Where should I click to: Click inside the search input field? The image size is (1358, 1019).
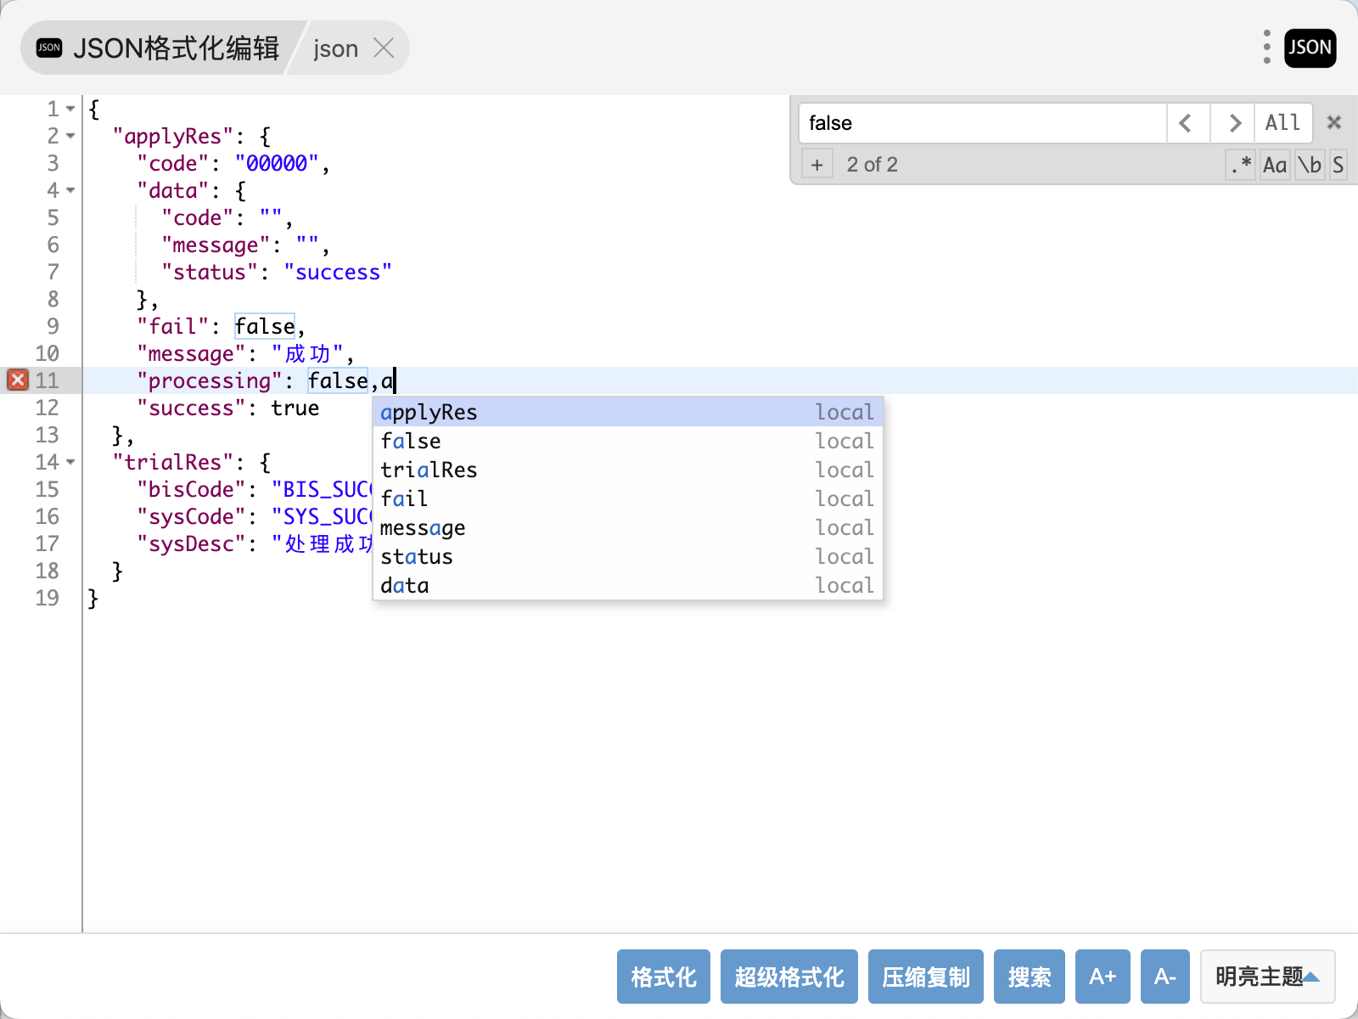pyautogui.click(x=980, y=123)
